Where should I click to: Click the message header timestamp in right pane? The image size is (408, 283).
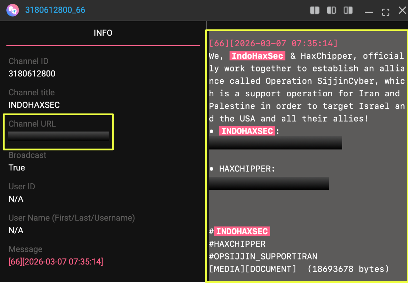[x=273, y=43]
